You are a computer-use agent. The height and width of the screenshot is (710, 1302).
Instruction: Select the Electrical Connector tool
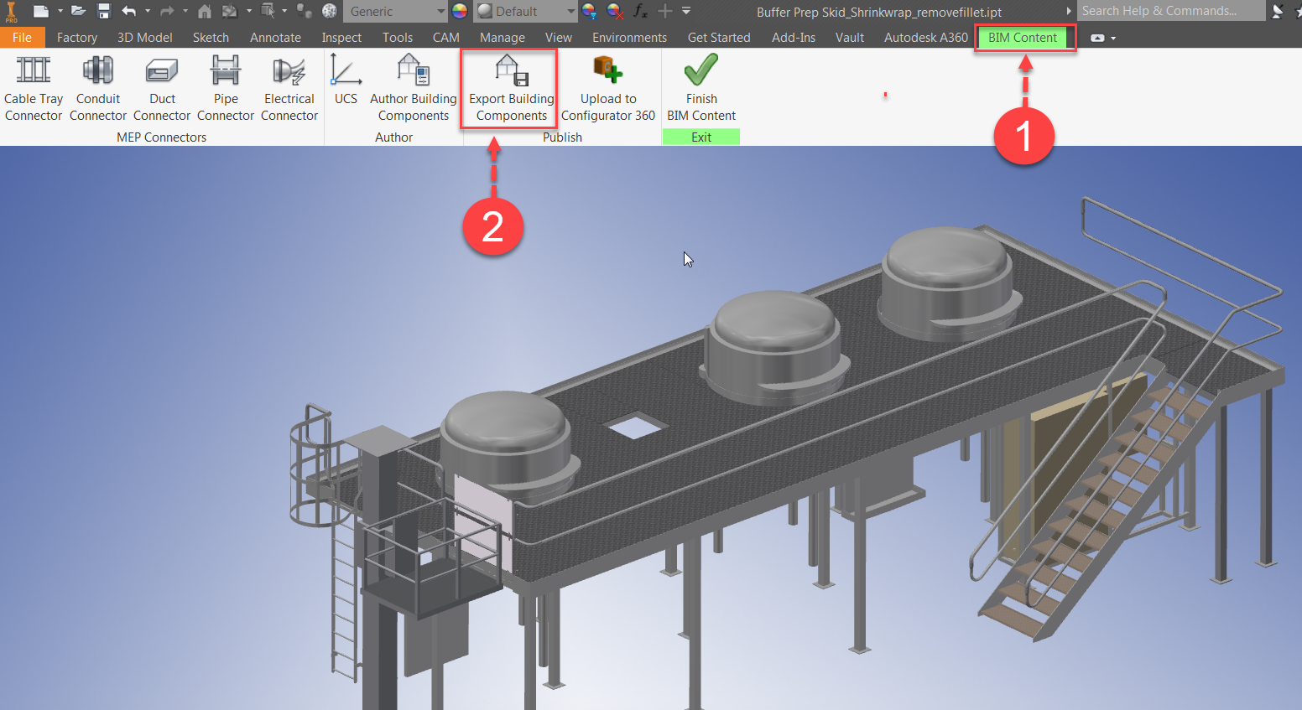pyautogui.click(x=289, y=86)
